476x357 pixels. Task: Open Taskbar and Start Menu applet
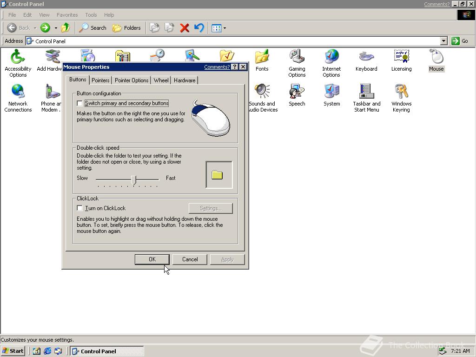tap(366, 98)
